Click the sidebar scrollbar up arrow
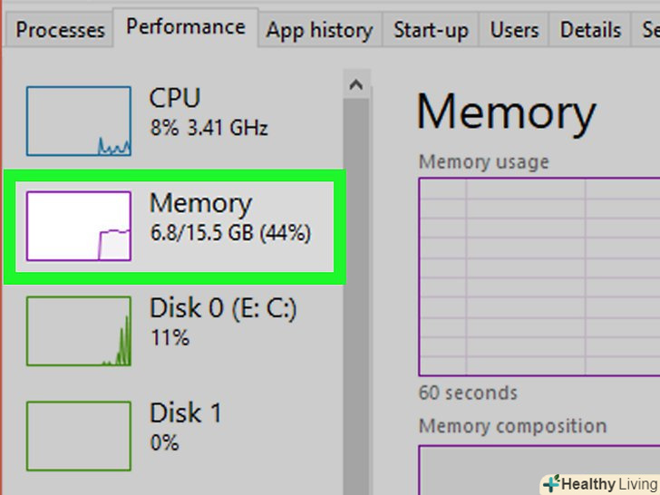The height and width of the screenshot is (495, 660). (x=355, y=86)
